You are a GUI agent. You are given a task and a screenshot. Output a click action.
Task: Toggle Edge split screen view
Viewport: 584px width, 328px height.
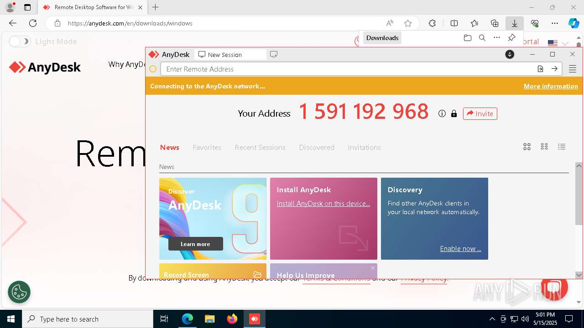[454, 23]
